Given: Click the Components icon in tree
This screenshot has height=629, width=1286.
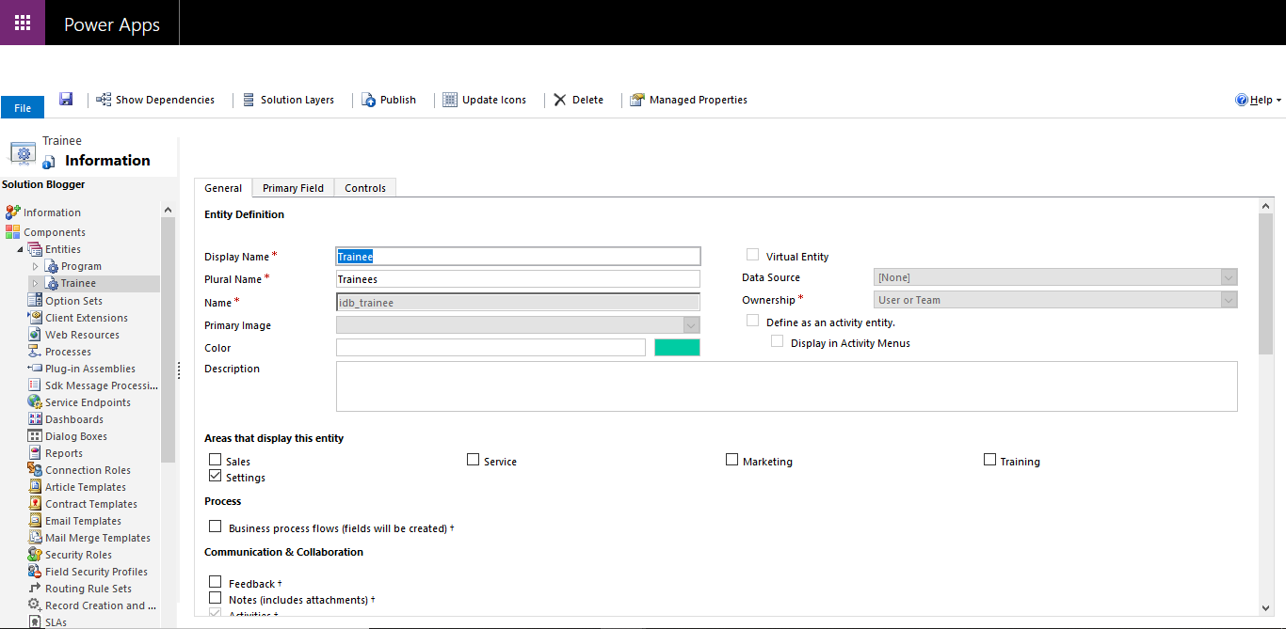Looking at the screenshot, I should click(12, 232).
